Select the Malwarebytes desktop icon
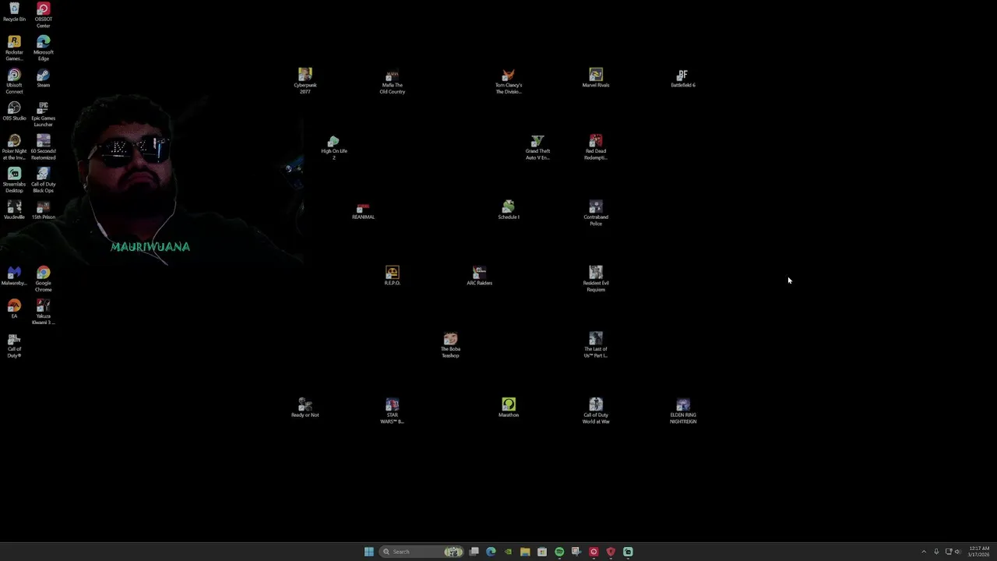 click(x=14, y=276)
